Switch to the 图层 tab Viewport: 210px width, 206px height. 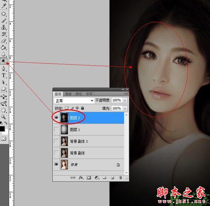pyautogui.click(x=58, y=94)
